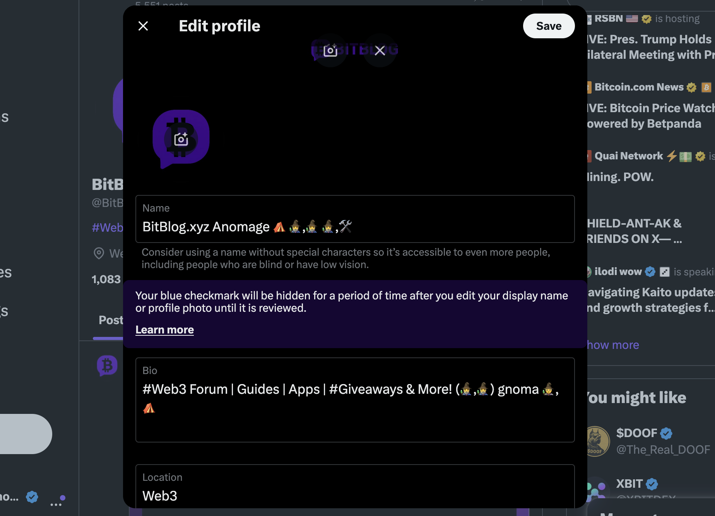This screenshot has width=715, height=516.
Task: Expand live list with Show more
Action: pyautogui.click(x=613, y=345)
